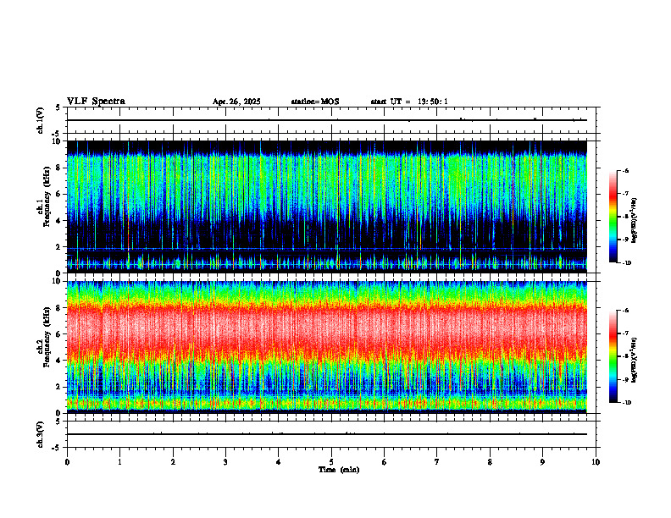
Task: Click the ch.1 voltage waveform trace
Action: pyautogui.click(x=327, y=120)
